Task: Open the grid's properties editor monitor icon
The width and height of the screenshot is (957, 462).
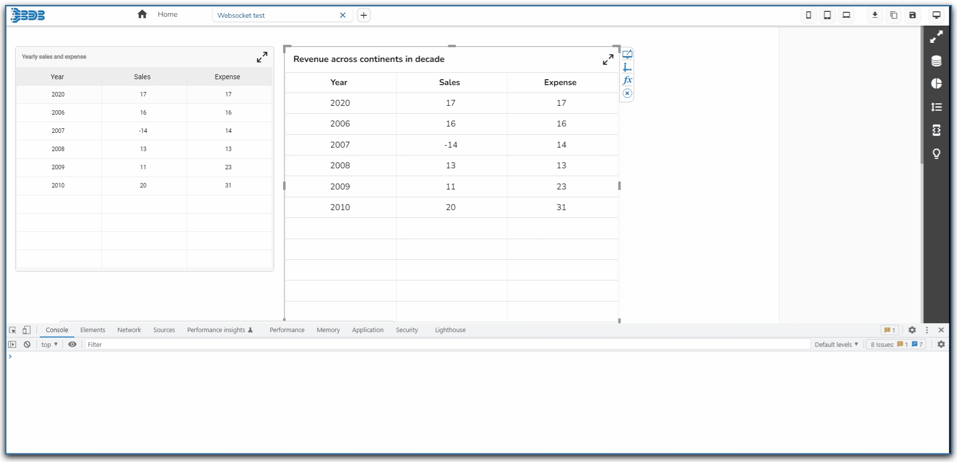Action: point(627,54)
